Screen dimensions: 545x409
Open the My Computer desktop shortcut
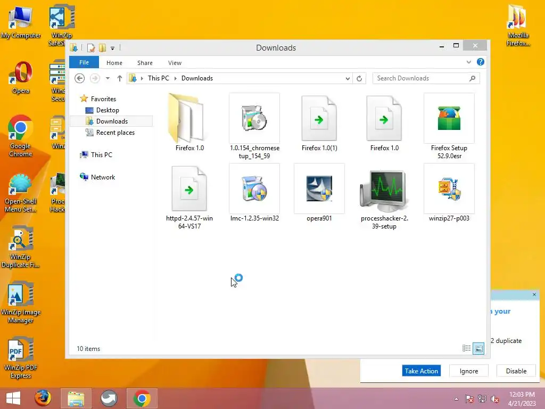(21, 22)
